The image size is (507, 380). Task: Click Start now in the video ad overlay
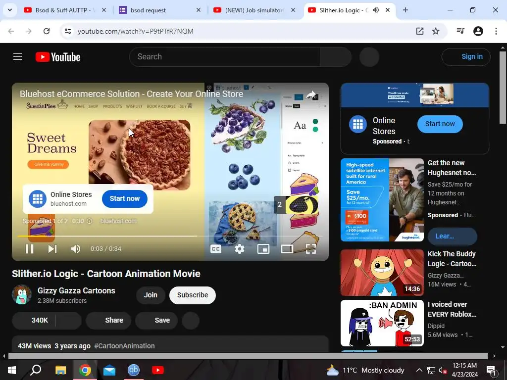click(x=124, y=199)
